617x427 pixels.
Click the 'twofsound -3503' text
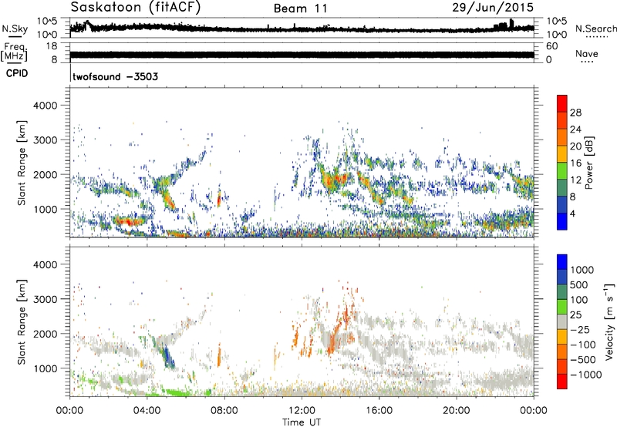point(116,76)
